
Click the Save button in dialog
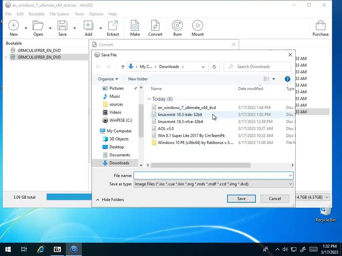(x=241, y=199)
